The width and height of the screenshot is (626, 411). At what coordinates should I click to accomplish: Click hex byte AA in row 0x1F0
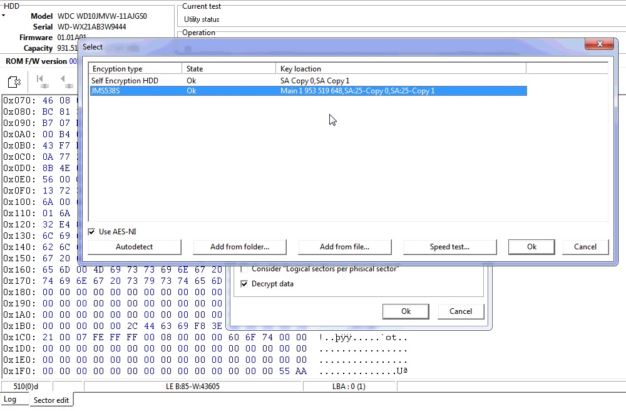301,371
